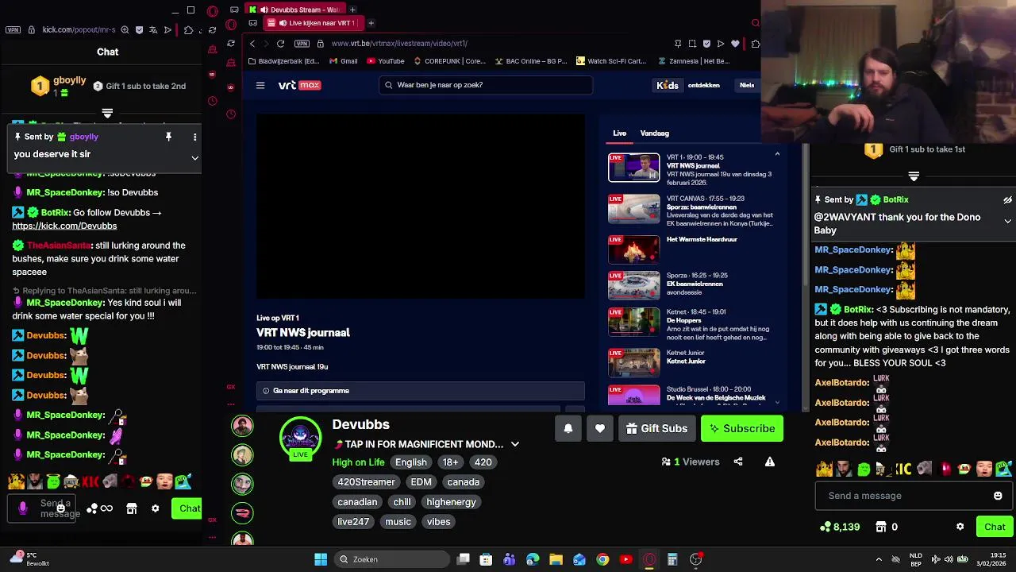The height and width of the screenshot is (572, 1016).
Task: Click the share icon beside the viewer count
Action: tap(738, 462)
